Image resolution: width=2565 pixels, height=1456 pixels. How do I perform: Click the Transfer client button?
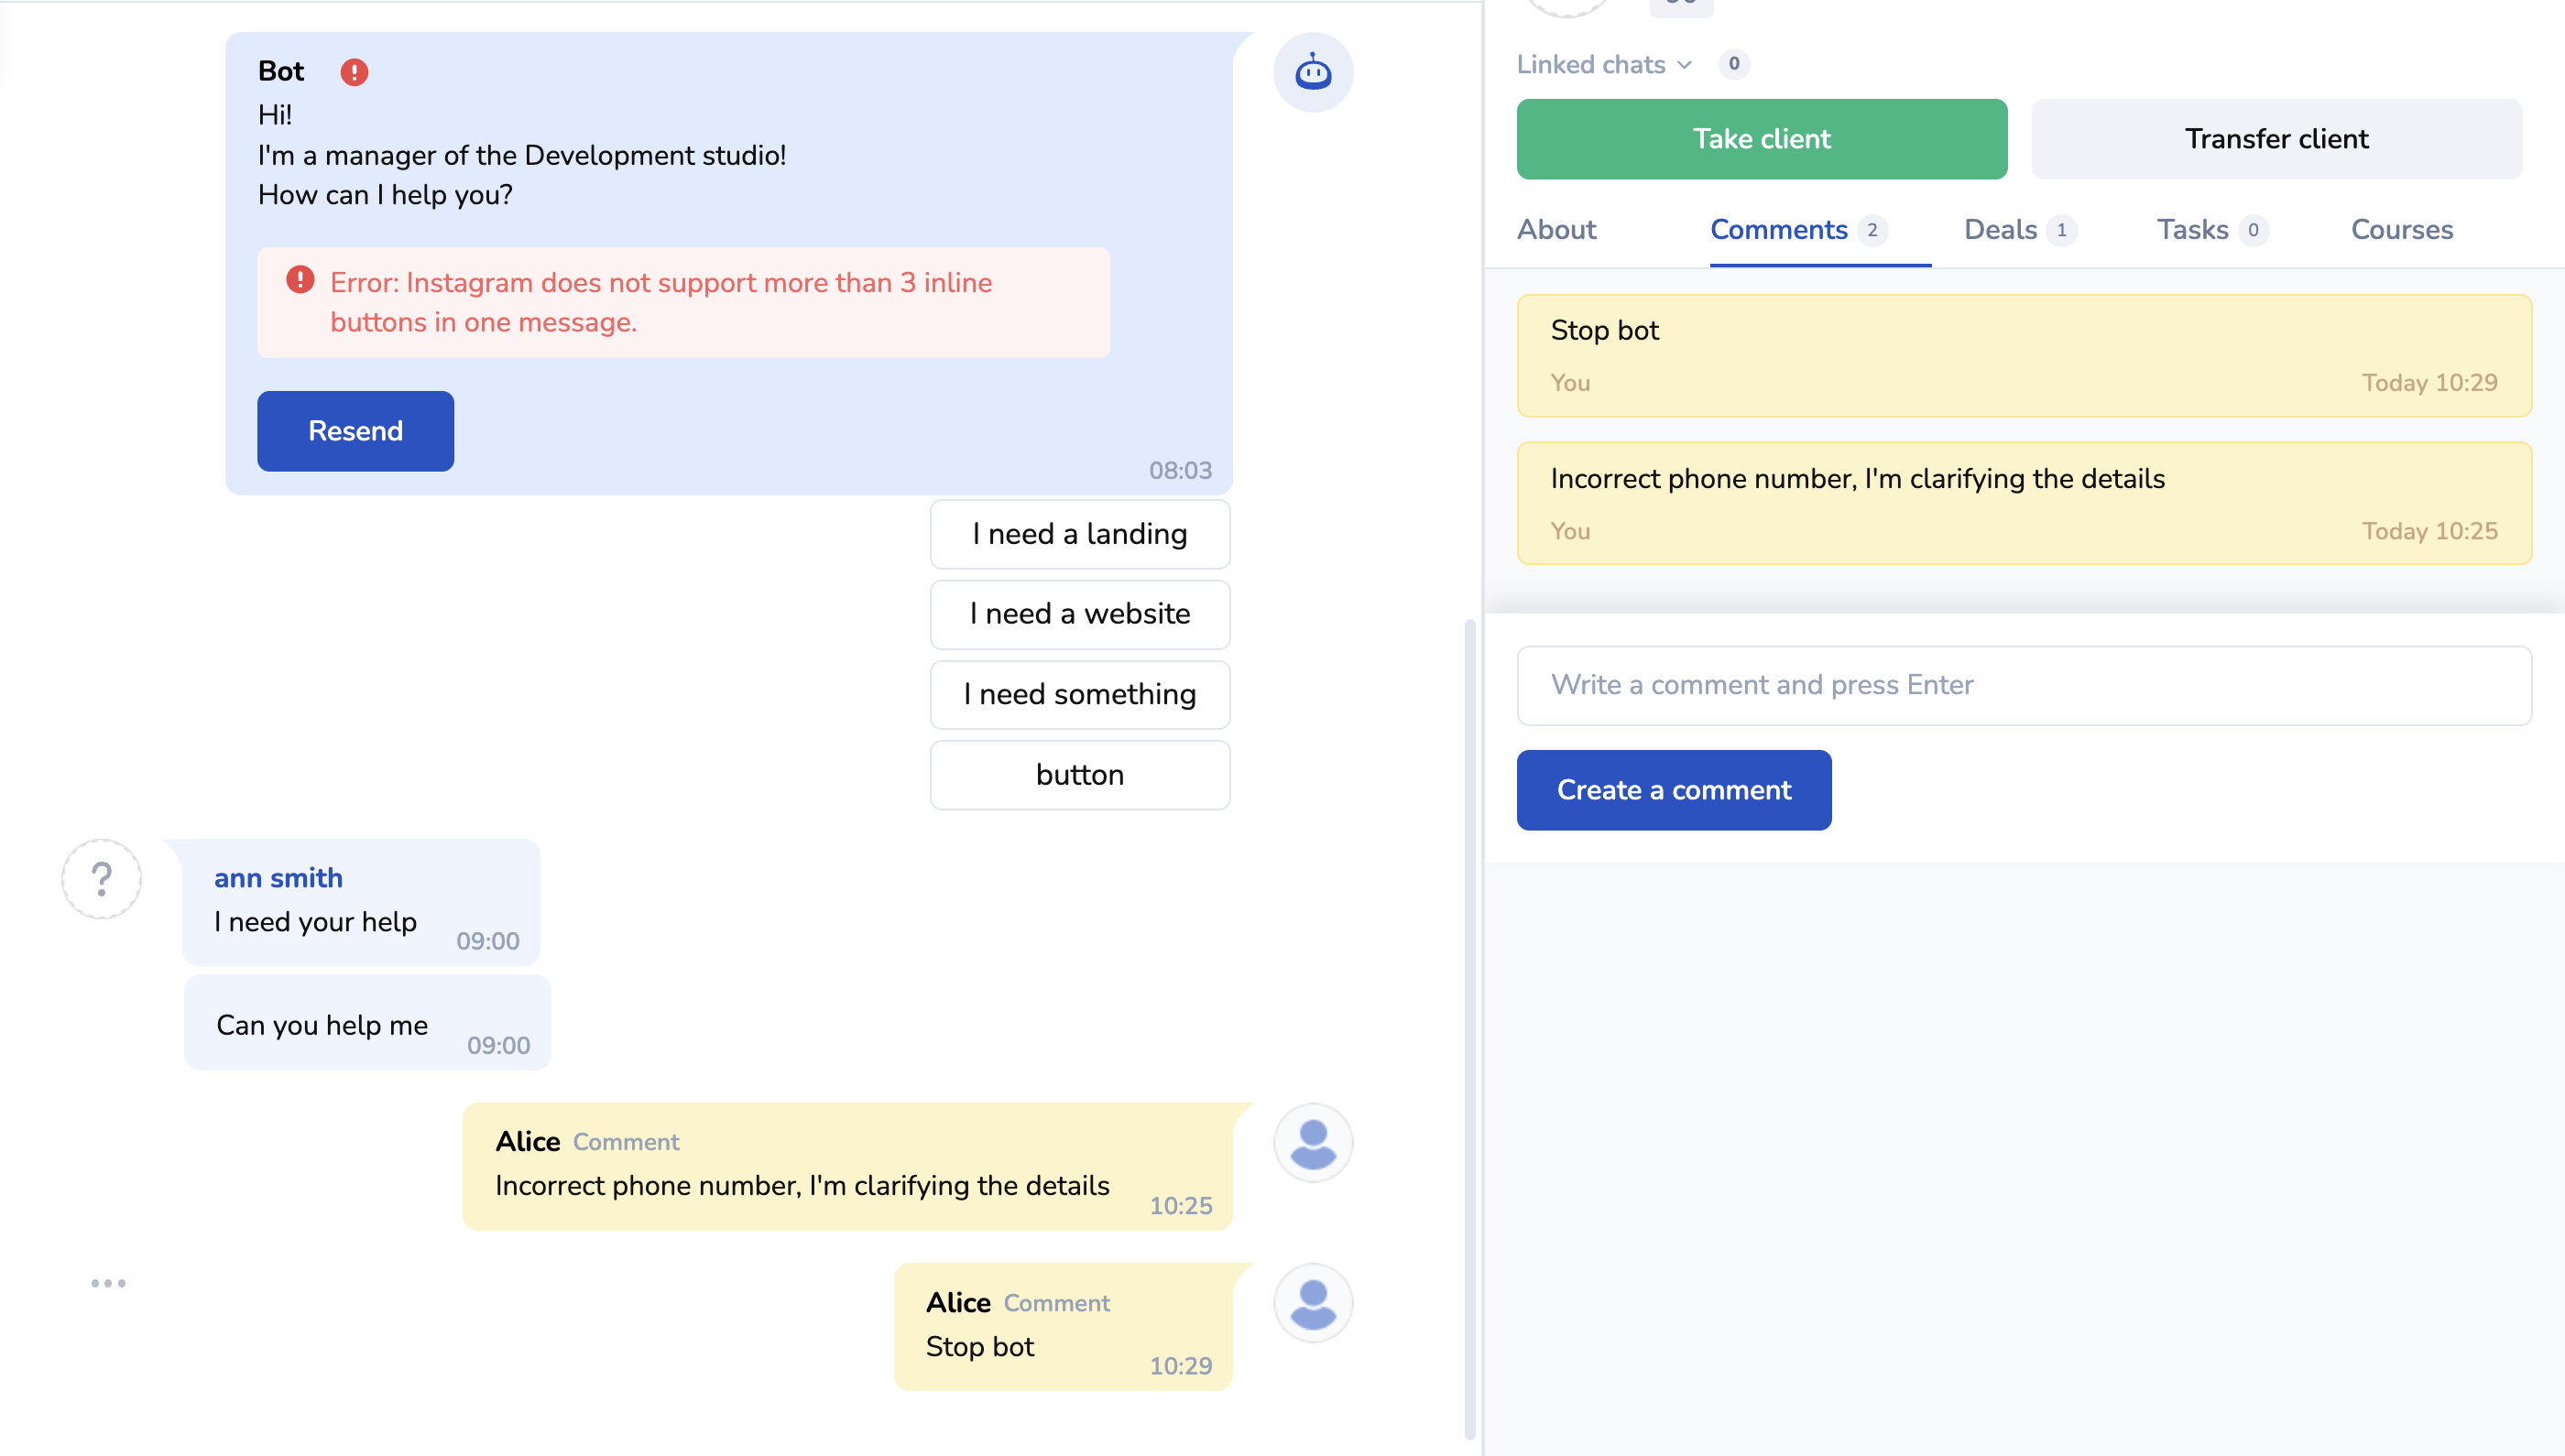(2276, 139)
